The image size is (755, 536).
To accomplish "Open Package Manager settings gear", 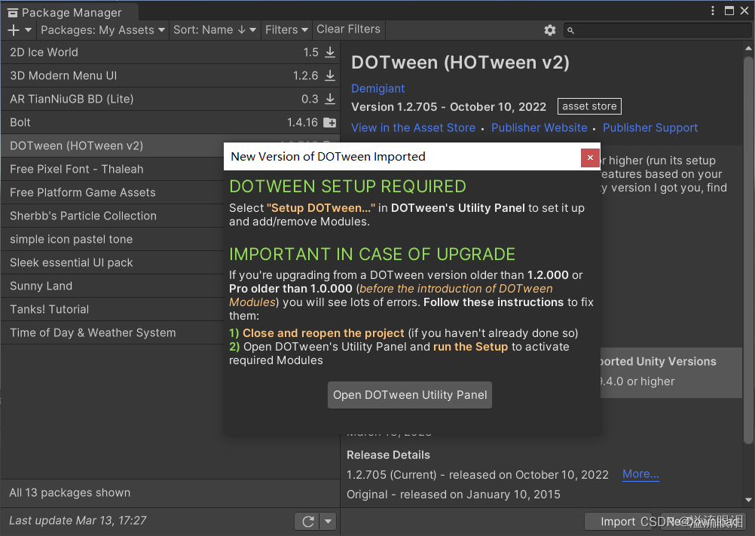I will 550,30.
